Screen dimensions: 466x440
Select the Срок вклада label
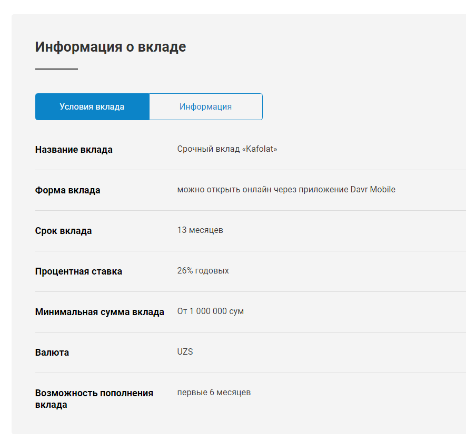[x=63, y=231]
